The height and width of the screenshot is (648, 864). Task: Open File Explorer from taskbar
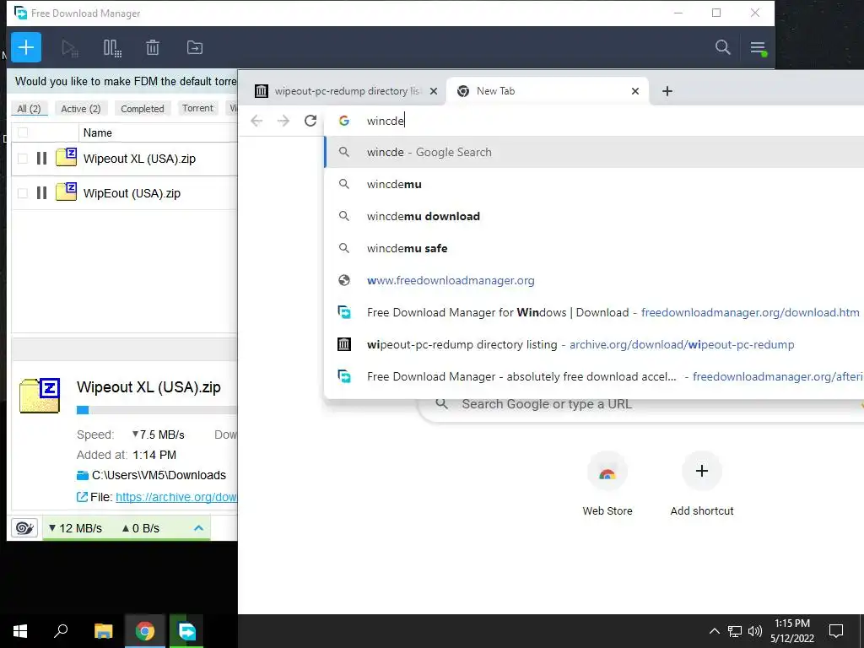pyautogui.click(x=103, y=631)
